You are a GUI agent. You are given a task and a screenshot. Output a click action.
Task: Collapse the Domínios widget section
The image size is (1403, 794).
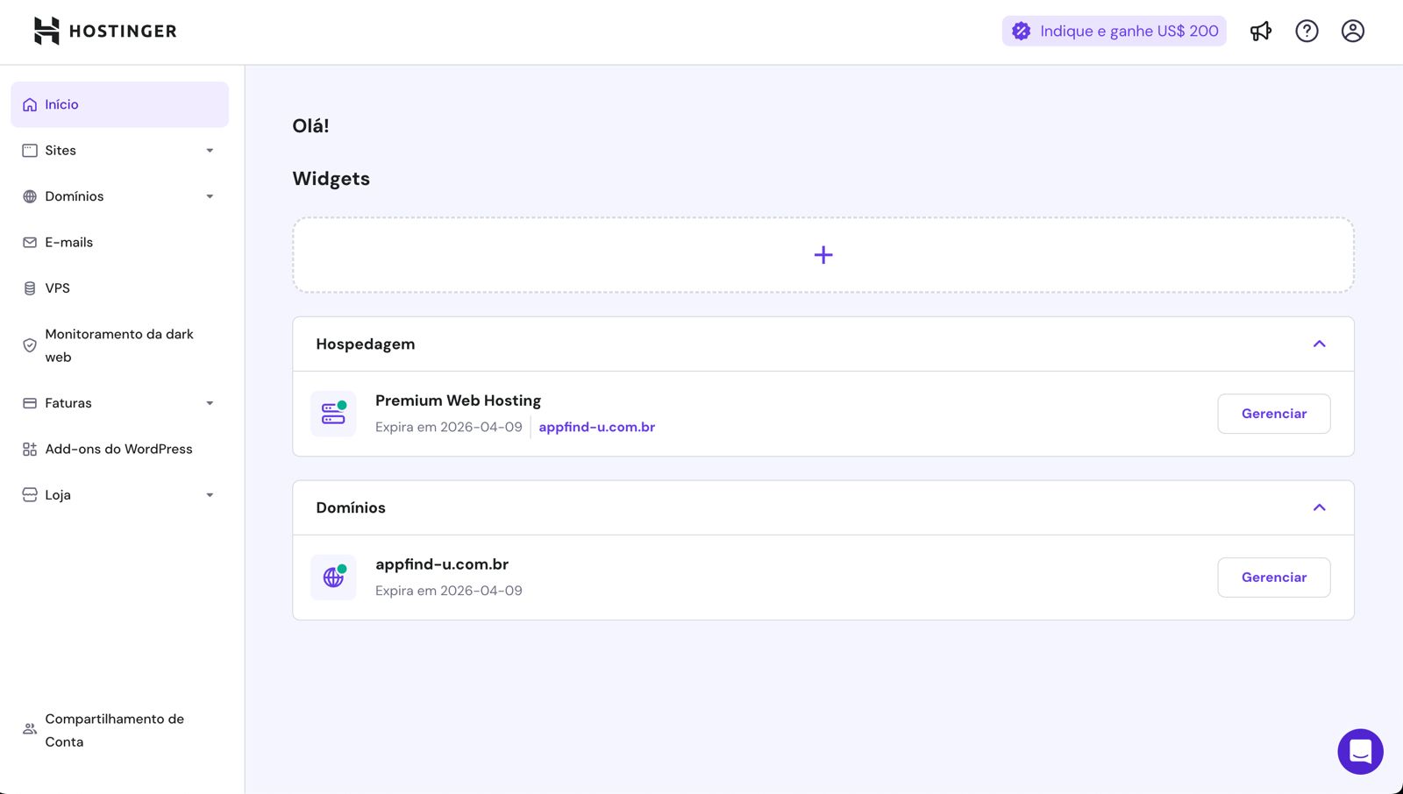[x=1319, y=508]
